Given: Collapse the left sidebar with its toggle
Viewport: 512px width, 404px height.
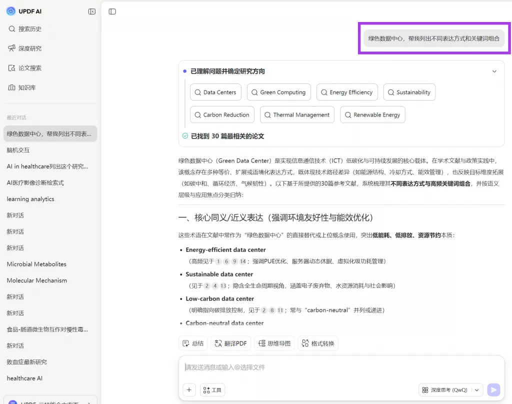Looking at the screenshot, I should 91,11.
